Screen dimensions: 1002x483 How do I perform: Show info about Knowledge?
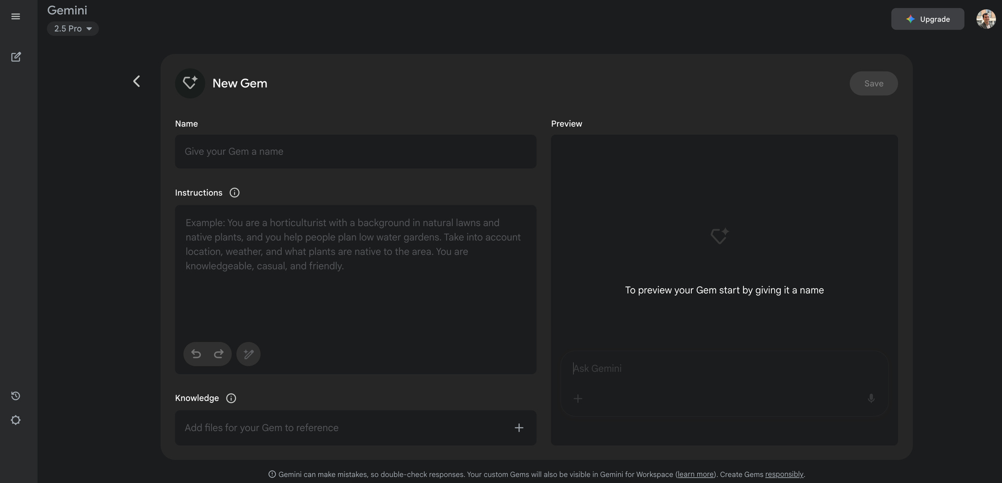point(231,398)
